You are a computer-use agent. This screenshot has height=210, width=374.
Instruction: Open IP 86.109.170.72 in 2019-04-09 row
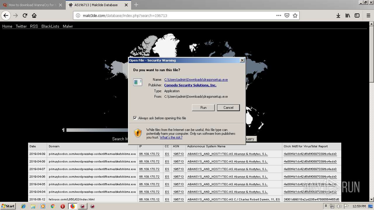pos(149,154)
